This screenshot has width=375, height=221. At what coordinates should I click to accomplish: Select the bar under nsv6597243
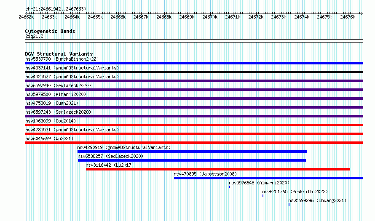tap(194, 116)
